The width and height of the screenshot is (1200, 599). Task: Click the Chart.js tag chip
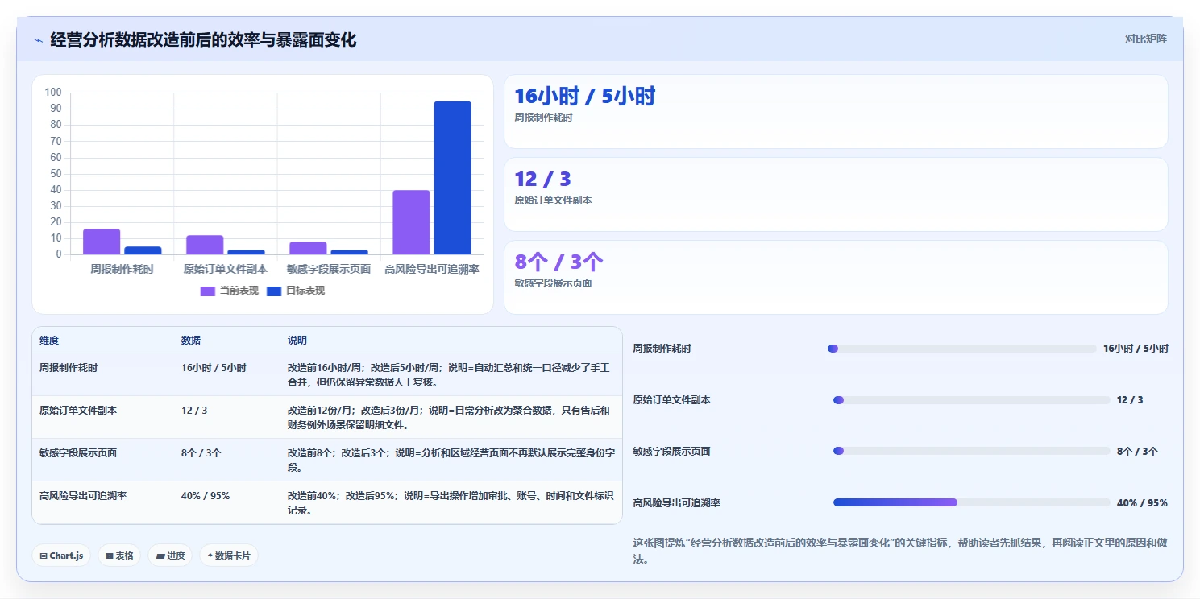coord(61,556)
